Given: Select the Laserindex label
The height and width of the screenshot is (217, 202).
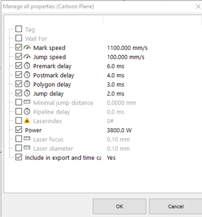Looking at the screenshot, I should point(48,121).
